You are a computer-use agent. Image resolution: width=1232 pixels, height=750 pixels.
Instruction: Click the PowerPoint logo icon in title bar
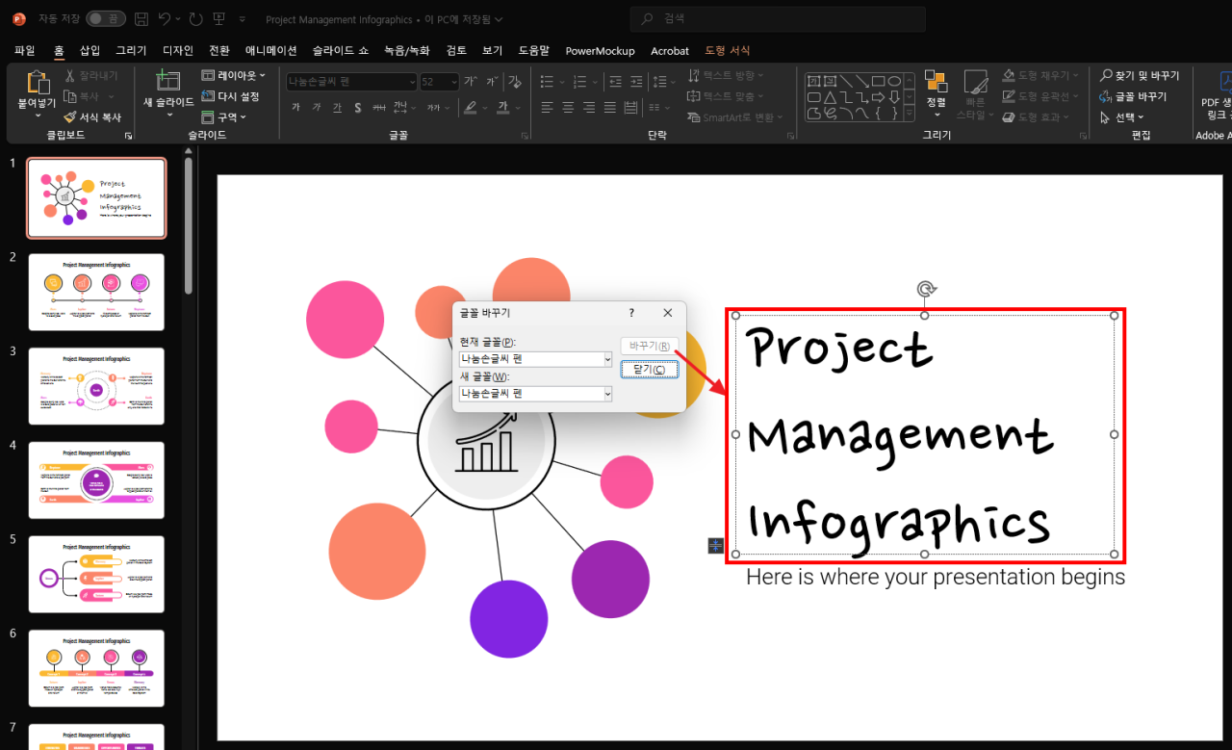click(19, 19)
